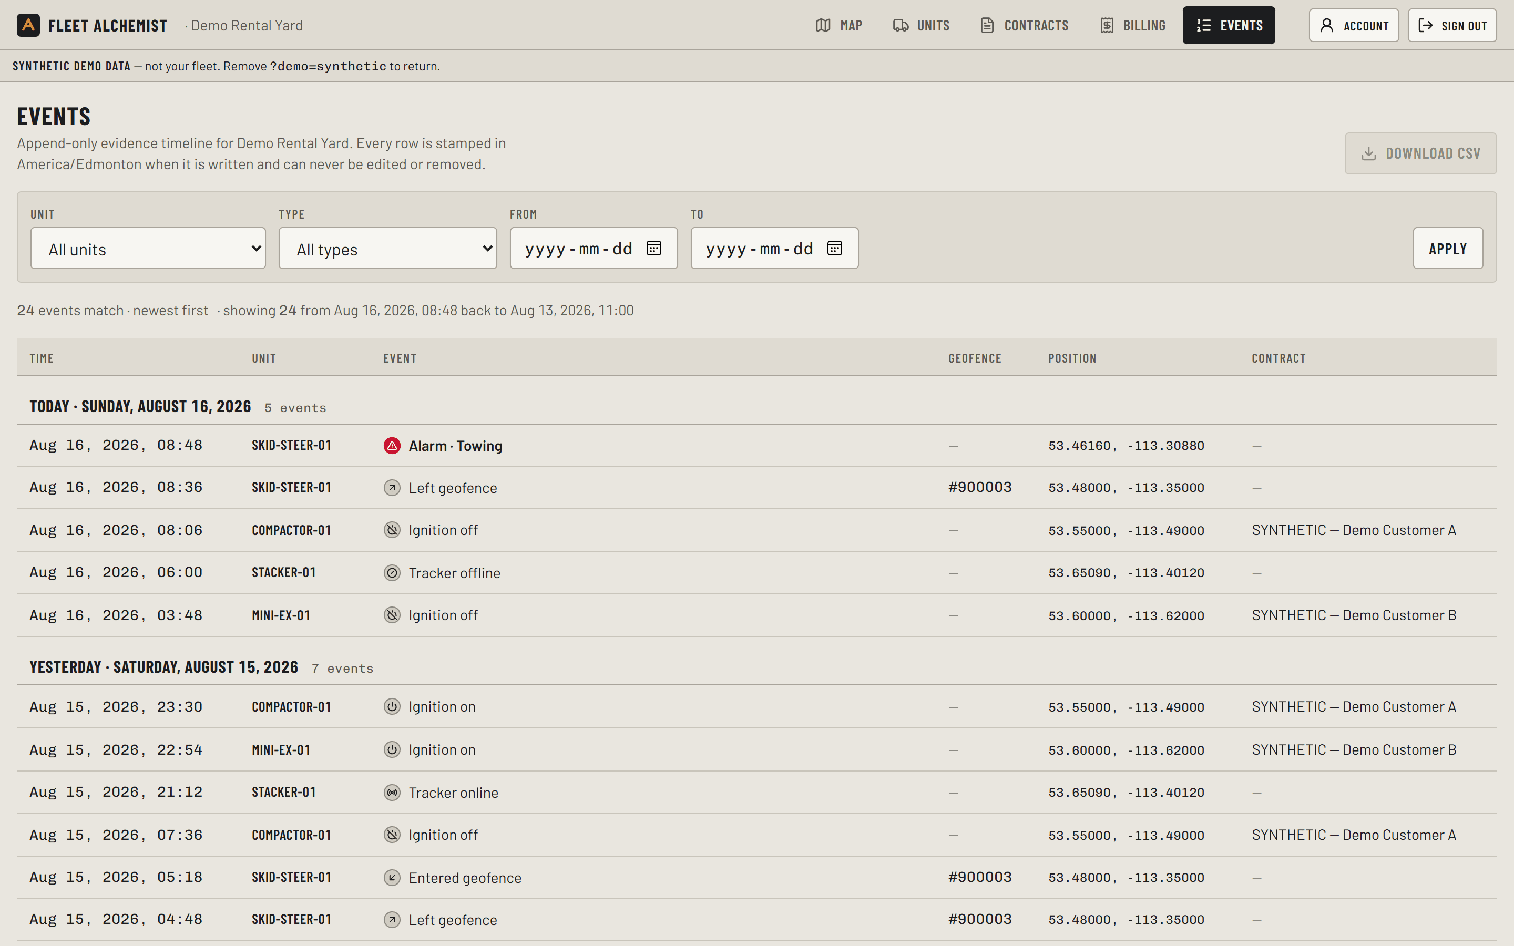
Task: Focus the To date field
Action: (774, 249)
